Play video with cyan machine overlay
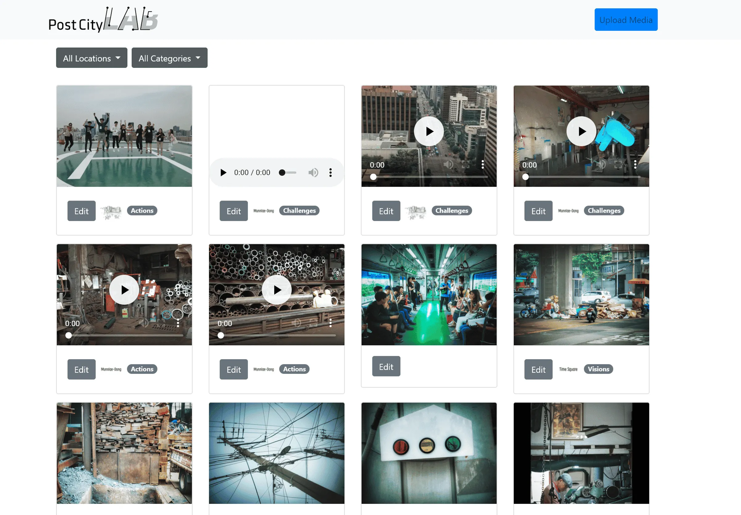Image resolution: width=741 pixels, height=515 pixels. [x=581, y=131]
